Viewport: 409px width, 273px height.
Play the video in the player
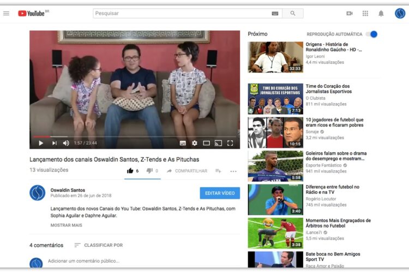coord(41,143)
